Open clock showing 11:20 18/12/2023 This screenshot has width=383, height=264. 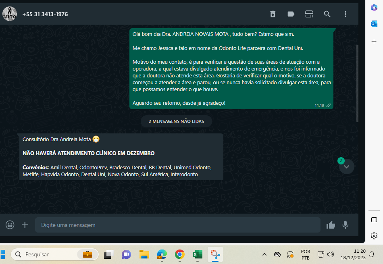point(353,254)
